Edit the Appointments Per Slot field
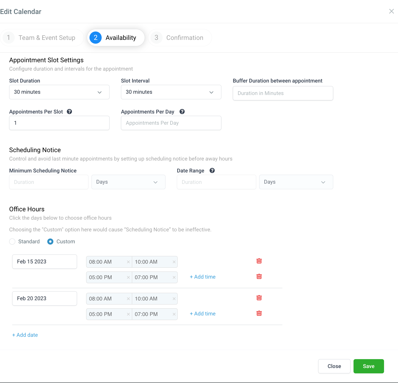This screenshot has height=383, width=398. 59,123
